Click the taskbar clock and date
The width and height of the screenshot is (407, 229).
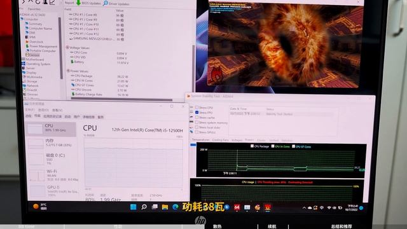[352, 208]
